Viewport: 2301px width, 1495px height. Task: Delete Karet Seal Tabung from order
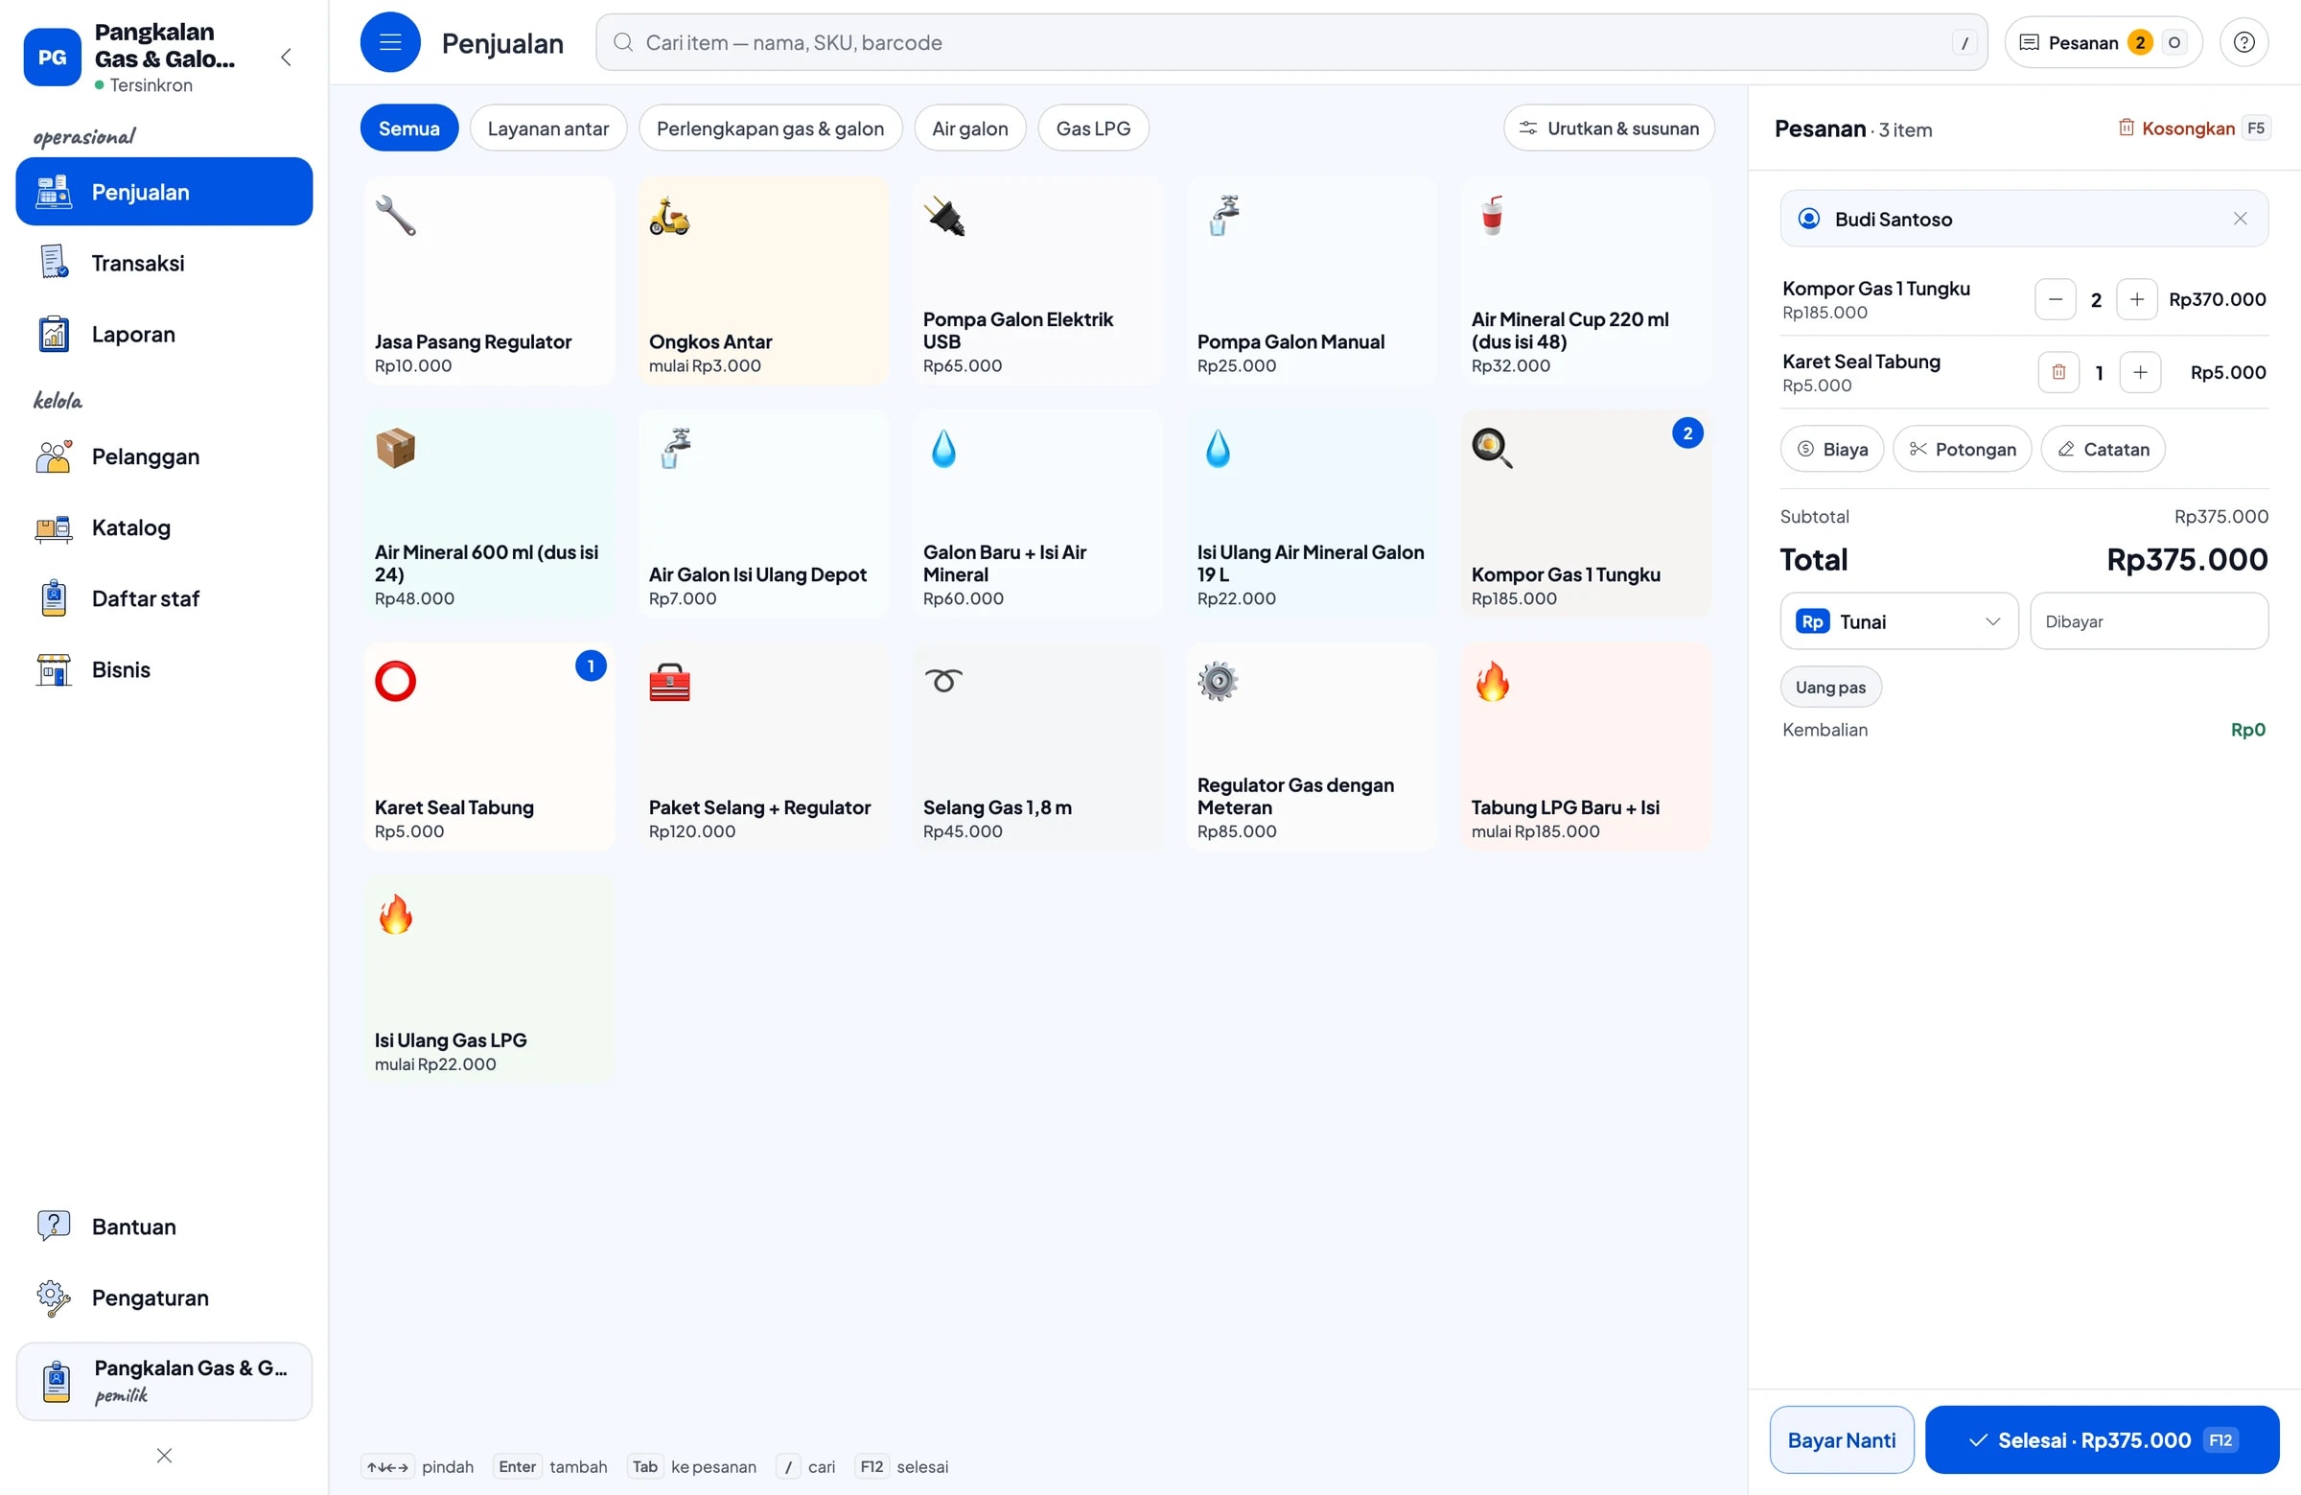click(x=2058, y=372)
